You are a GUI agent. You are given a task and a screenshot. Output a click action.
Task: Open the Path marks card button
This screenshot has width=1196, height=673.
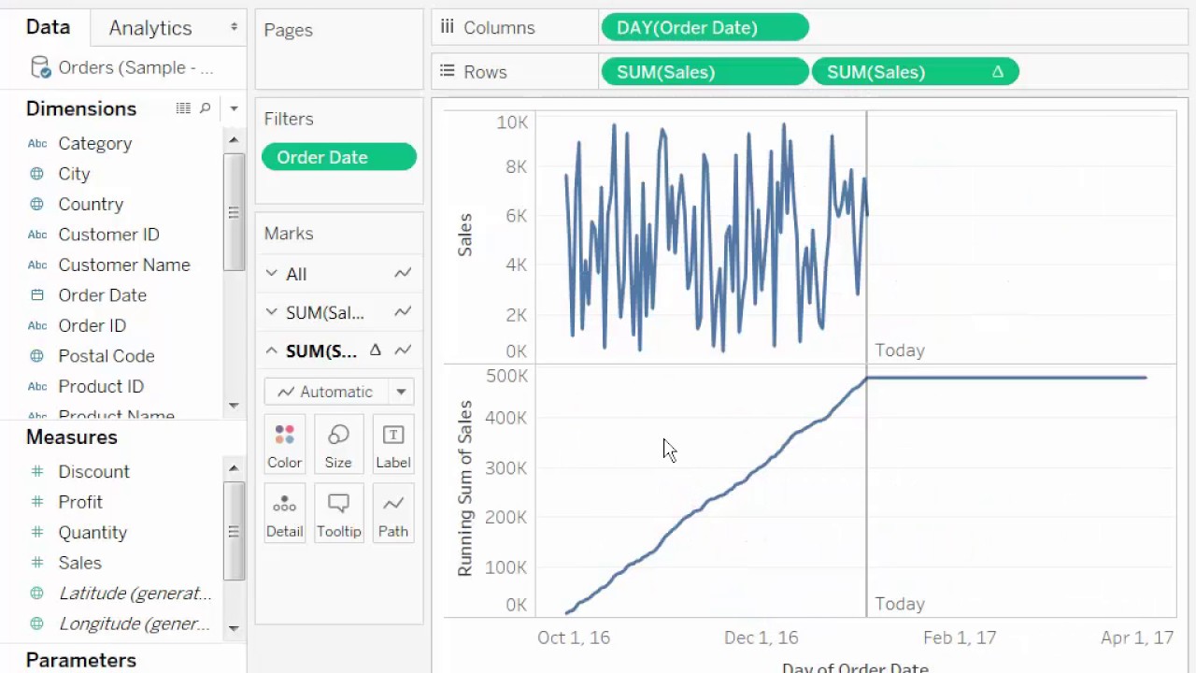[393, 513]
